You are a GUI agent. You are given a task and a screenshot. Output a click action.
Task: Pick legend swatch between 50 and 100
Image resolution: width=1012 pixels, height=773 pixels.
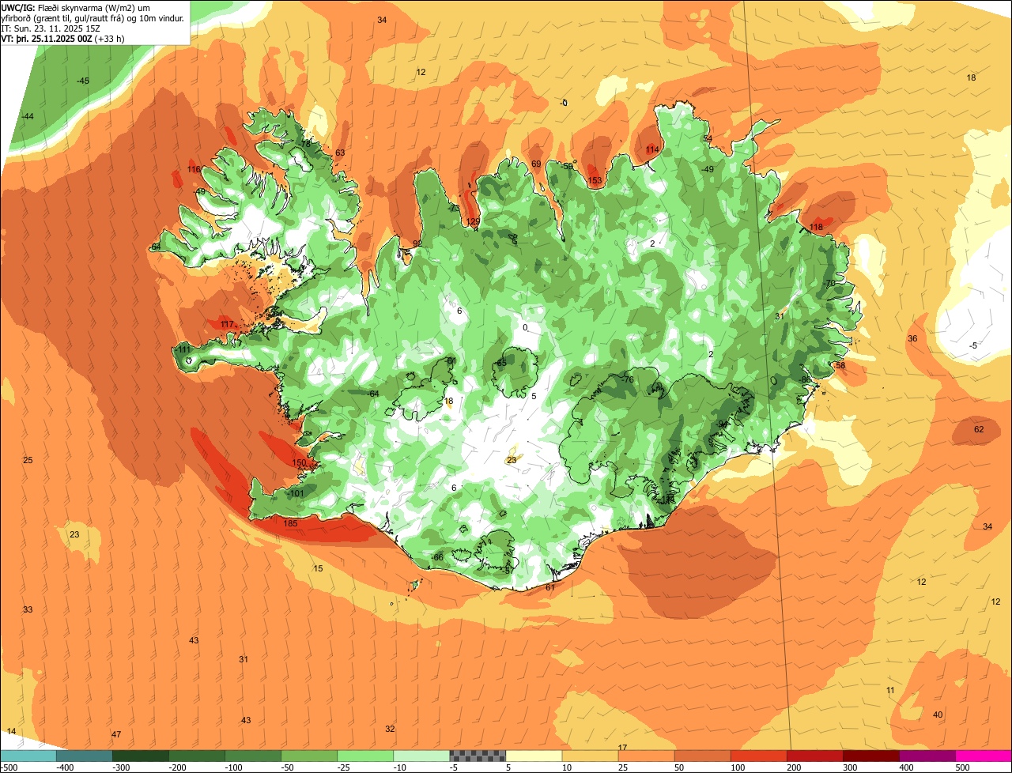click(x=702, y=756)
